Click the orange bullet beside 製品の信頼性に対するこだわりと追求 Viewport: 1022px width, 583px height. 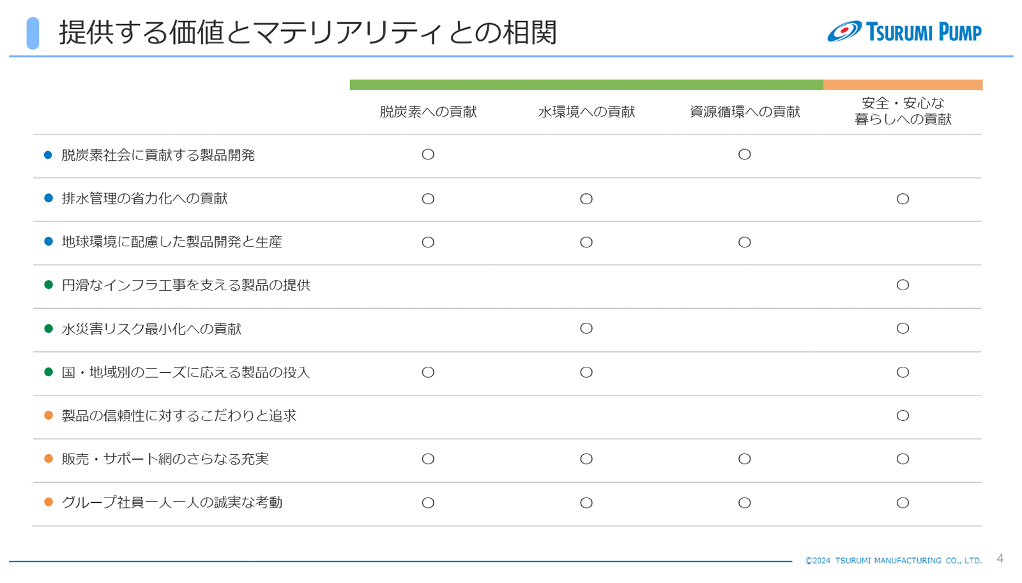click(48, 415)
